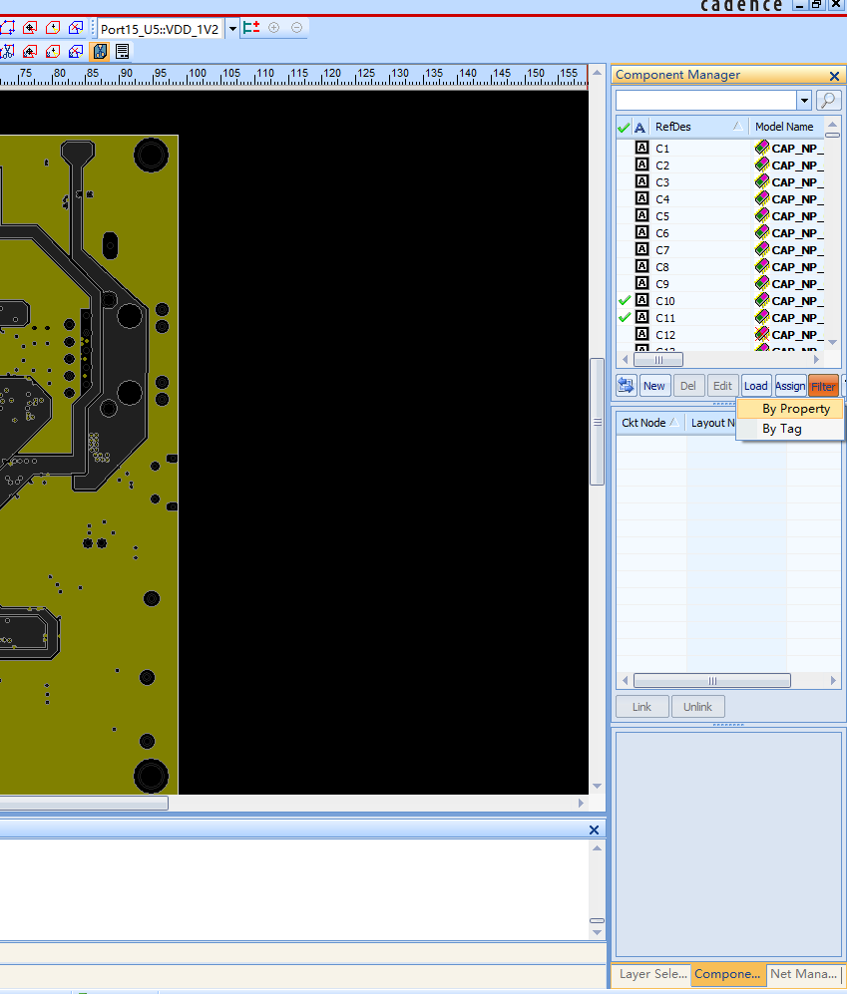
Task: Select the C5 row RefDes text
Action: [662, 216]
